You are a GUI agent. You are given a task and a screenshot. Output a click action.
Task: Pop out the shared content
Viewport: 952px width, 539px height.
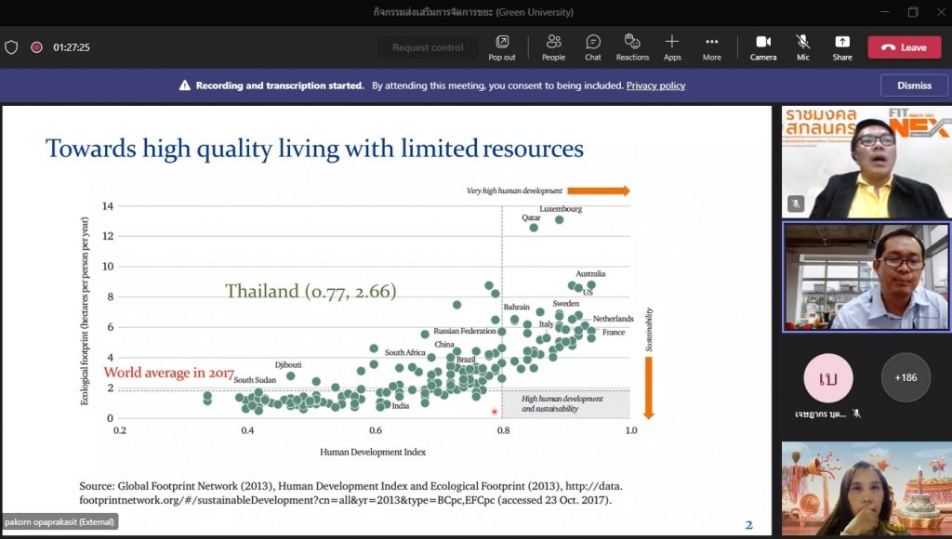click(x=502, y=46)
